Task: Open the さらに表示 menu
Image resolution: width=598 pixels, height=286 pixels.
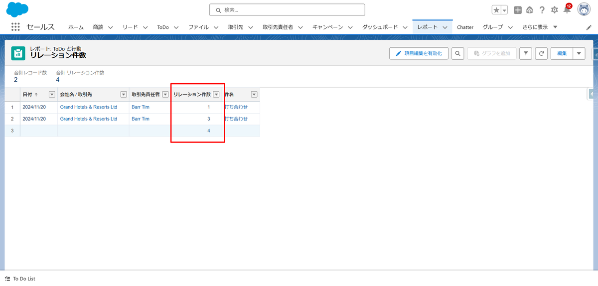Action: (x=540, y=27)
